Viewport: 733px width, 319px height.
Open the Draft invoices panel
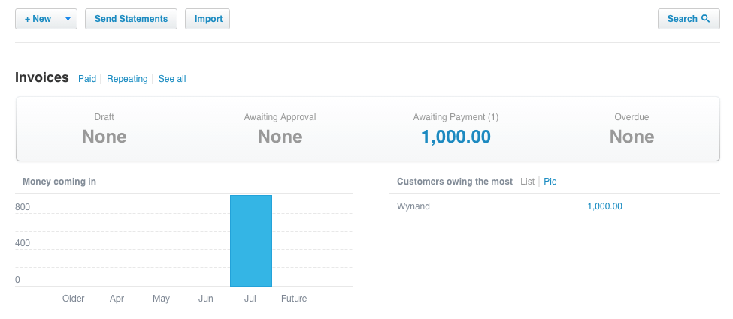(104, 128)
